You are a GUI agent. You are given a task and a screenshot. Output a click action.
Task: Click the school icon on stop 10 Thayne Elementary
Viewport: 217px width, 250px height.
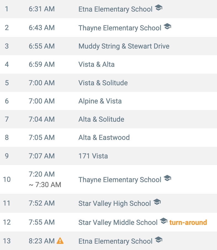coord(167,178)
